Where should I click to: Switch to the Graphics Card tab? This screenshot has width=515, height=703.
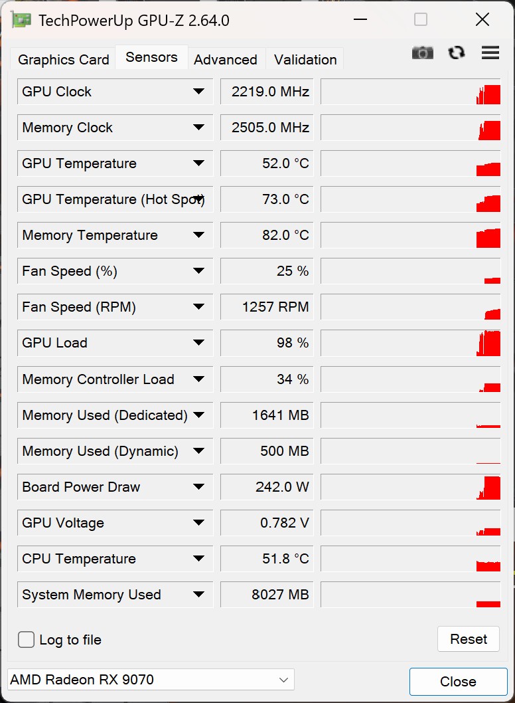(64, 60)
